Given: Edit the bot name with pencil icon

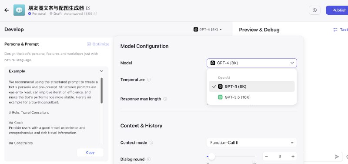Looking at the screenshot, I should coord(88,8).
